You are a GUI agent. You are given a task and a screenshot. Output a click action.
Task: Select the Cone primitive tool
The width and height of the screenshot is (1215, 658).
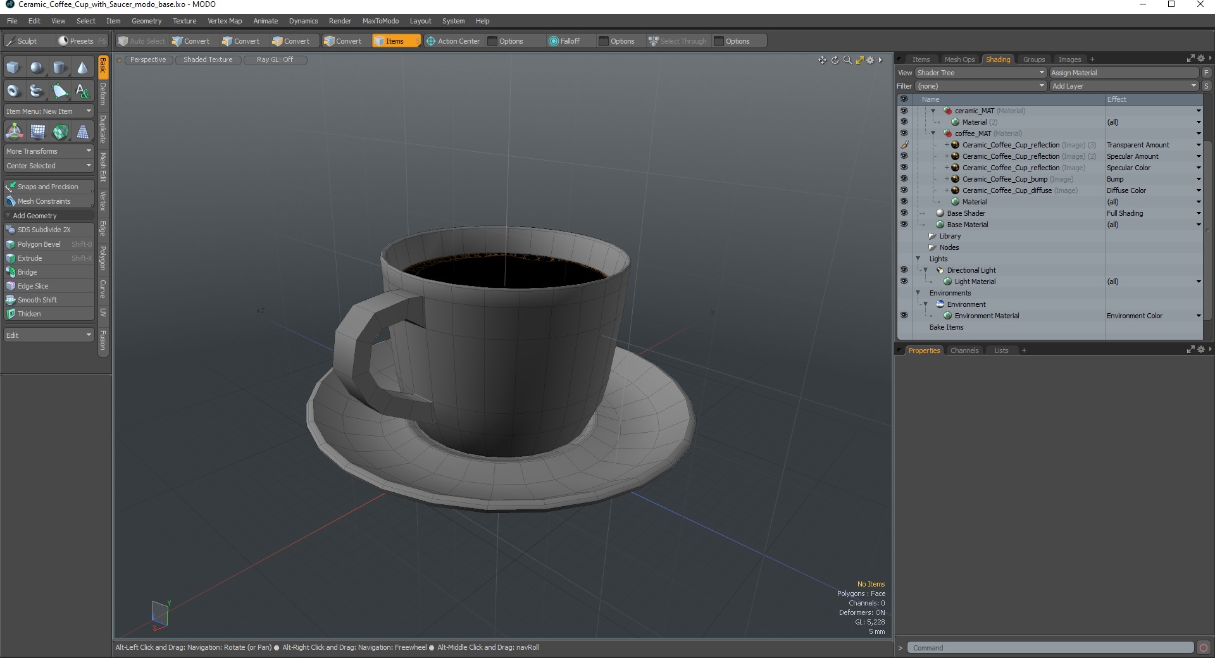(x=82, y=68)
